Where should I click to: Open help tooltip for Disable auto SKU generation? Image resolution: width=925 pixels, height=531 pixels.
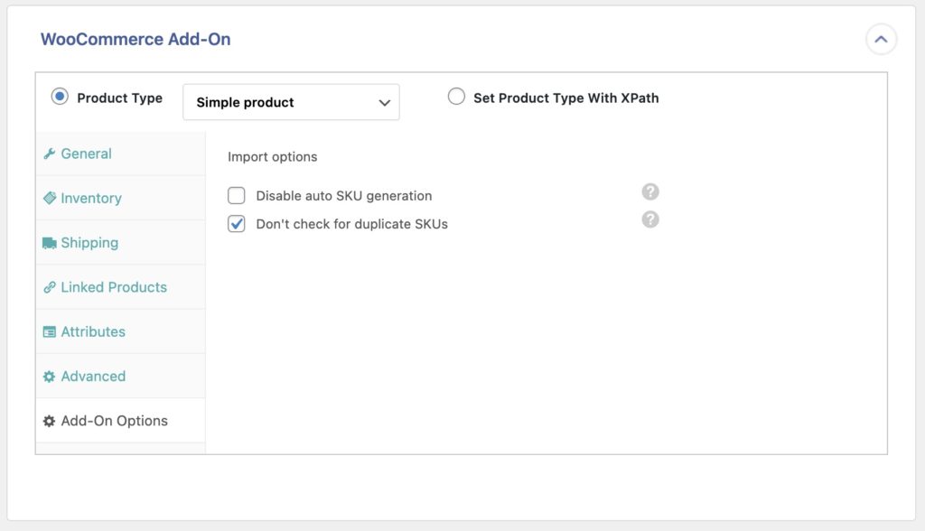(649, 191)
